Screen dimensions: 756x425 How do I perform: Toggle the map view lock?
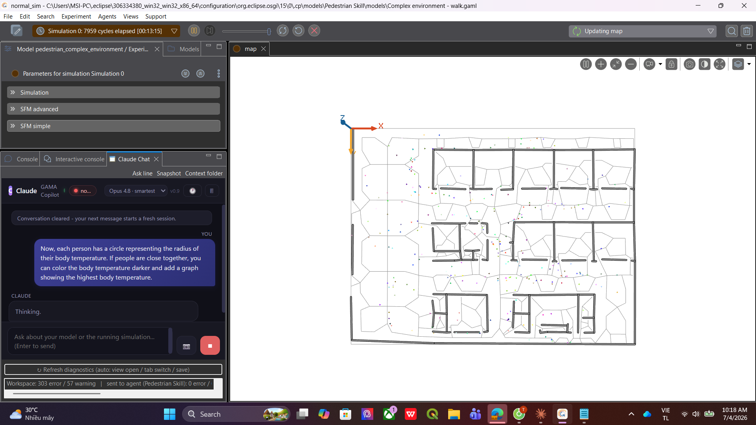click(x=671, y=64)
